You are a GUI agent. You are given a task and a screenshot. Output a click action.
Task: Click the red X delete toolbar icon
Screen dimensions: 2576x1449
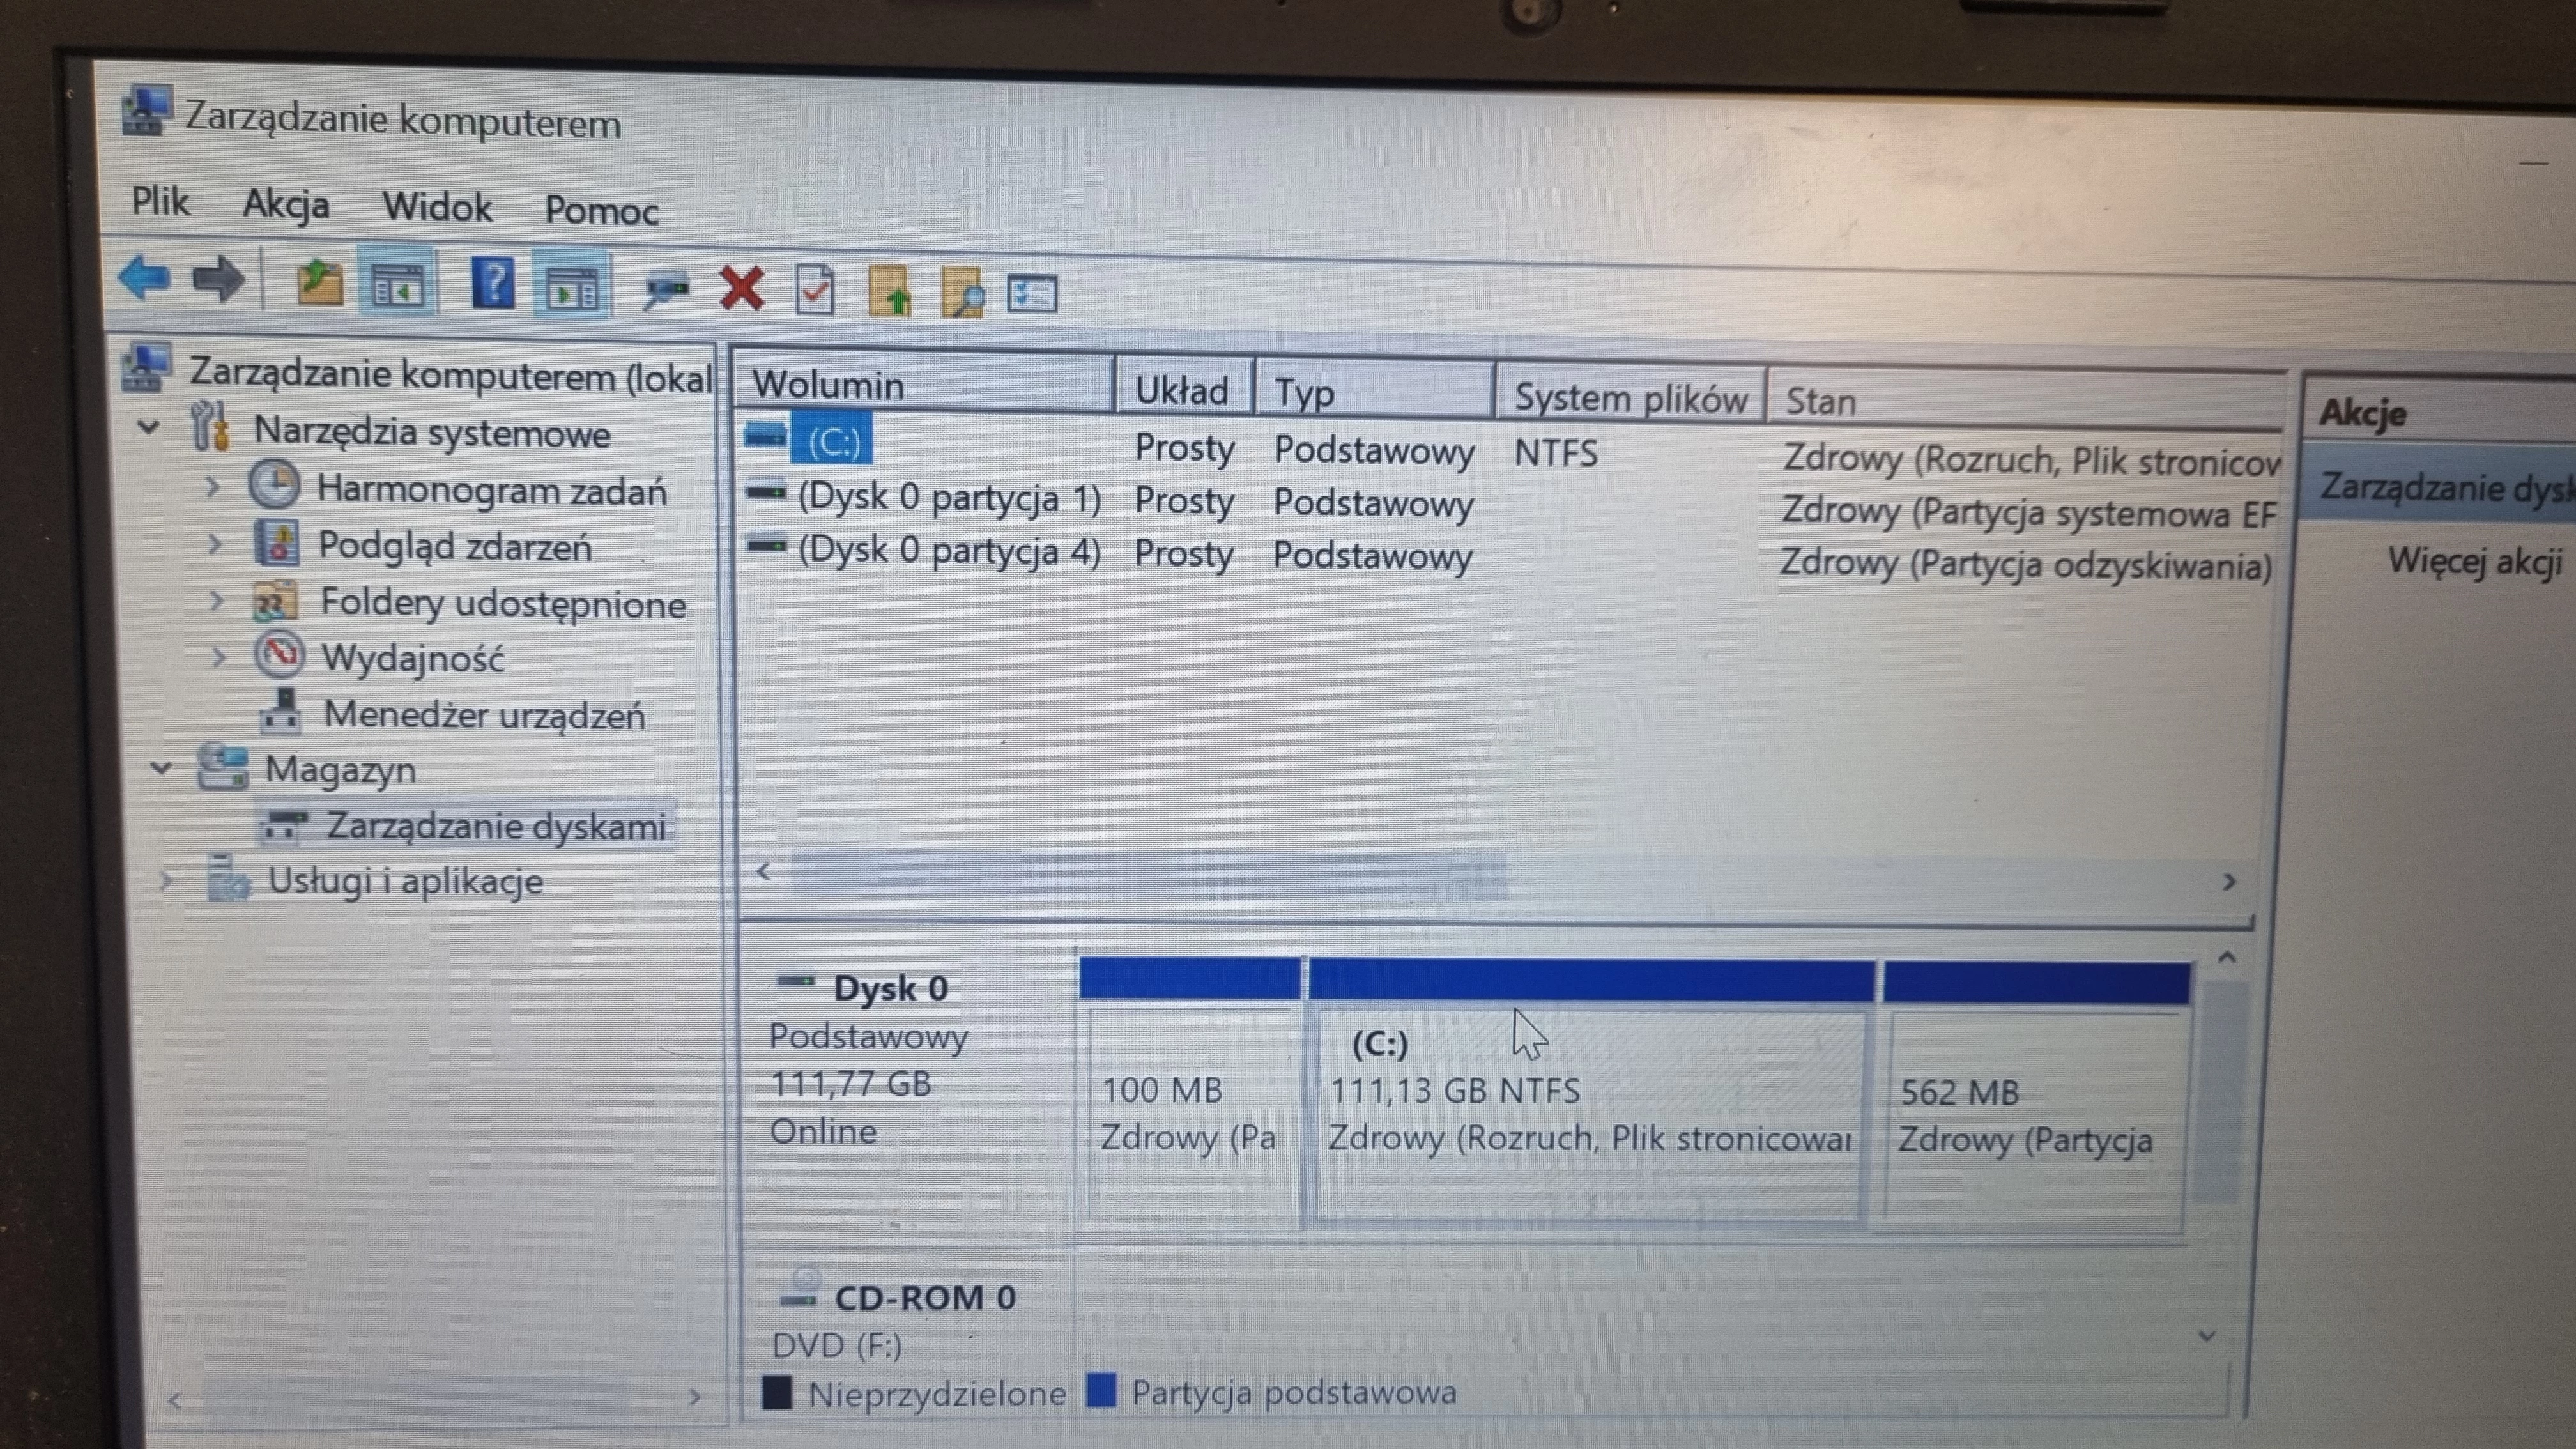click(x=741, y=290)
